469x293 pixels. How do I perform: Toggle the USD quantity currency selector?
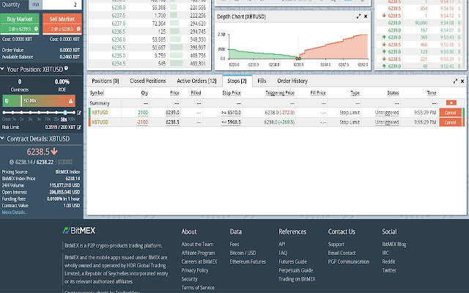point(35,4)
